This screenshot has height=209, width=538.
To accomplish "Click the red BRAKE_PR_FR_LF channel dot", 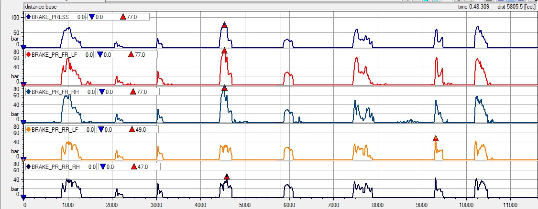I will (29, 54).
